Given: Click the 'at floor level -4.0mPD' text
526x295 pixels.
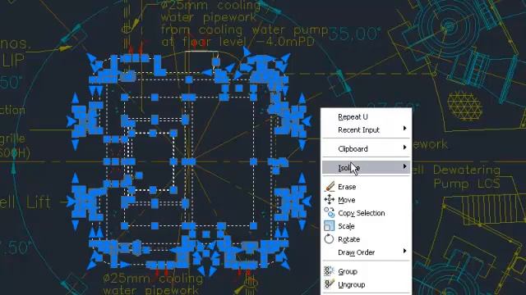Looking at the screenshot, I should [x=238, y=42].
